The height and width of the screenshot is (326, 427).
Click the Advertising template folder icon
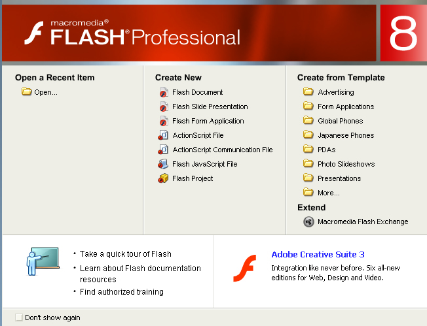(308, 91)
